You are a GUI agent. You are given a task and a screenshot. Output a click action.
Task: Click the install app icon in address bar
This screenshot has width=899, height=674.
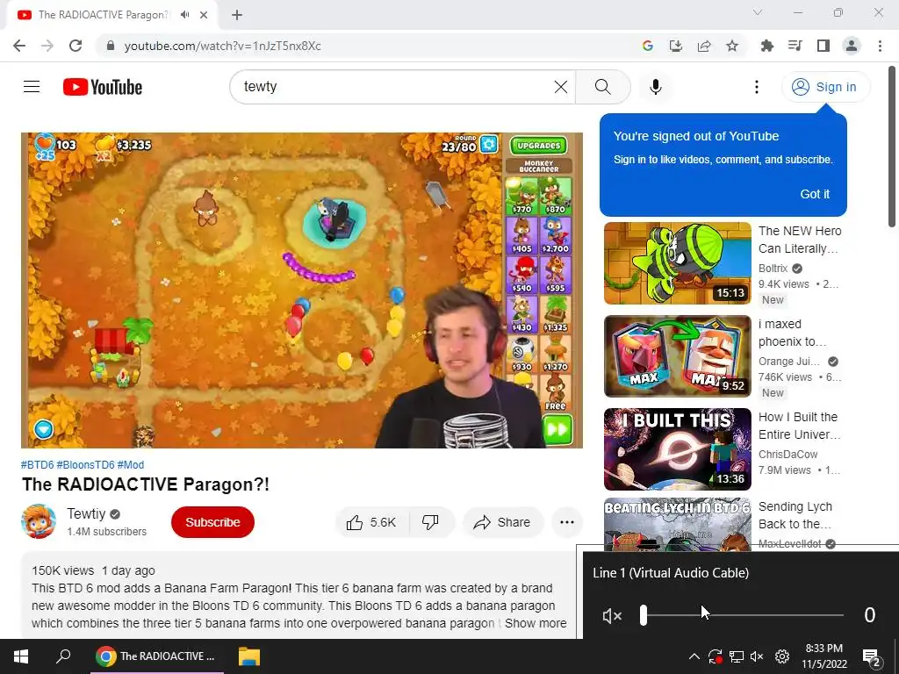click(x=676, y=46)
